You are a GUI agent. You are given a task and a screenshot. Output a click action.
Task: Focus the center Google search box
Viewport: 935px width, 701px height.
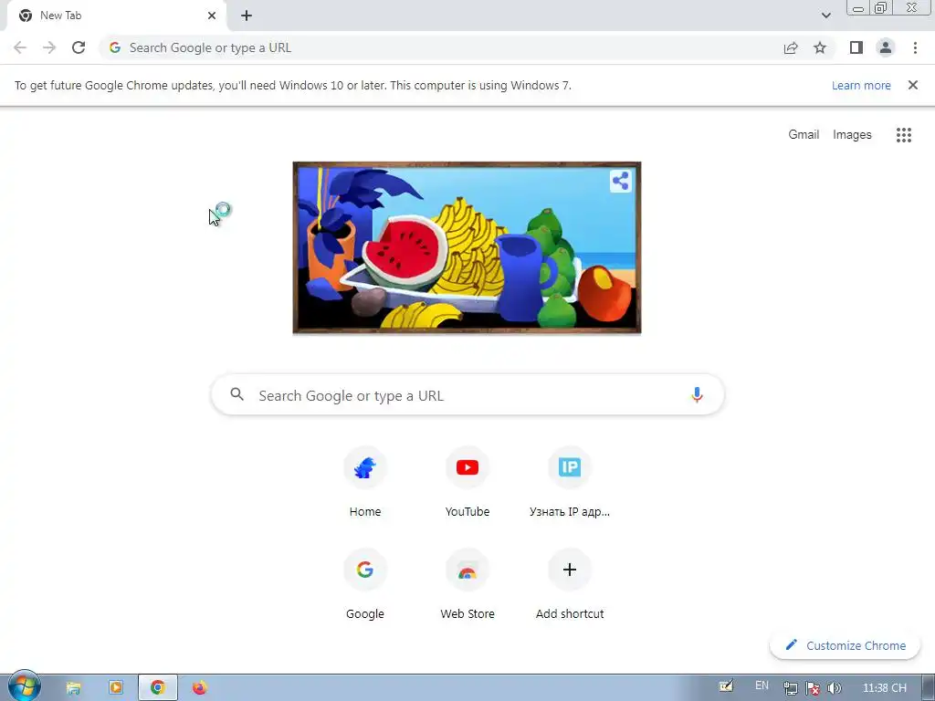(468, 394)
